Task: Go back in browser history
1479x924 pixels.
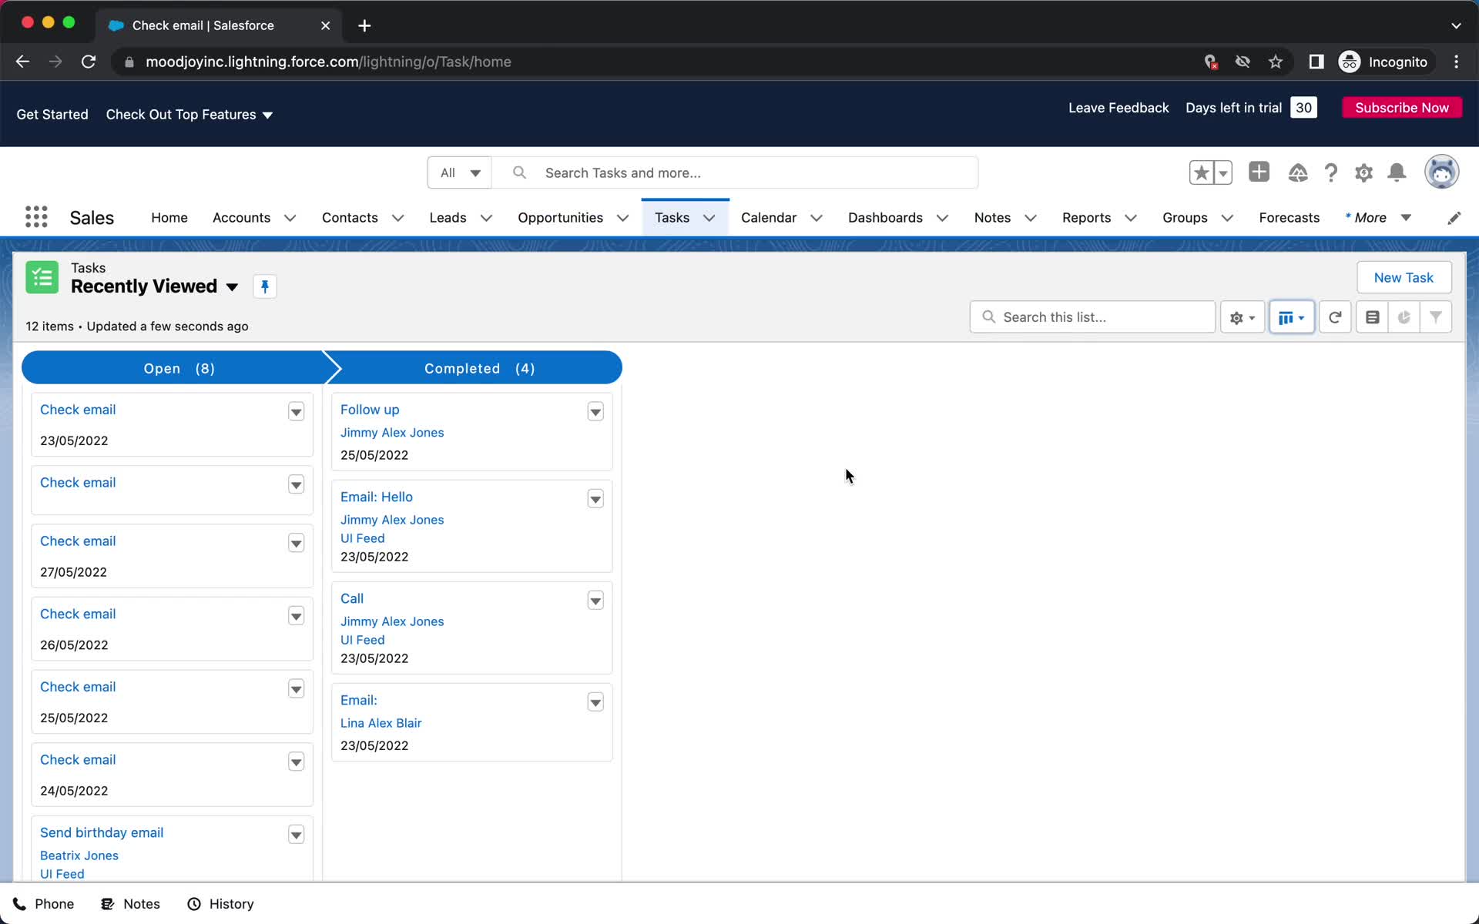Action: 22,62
